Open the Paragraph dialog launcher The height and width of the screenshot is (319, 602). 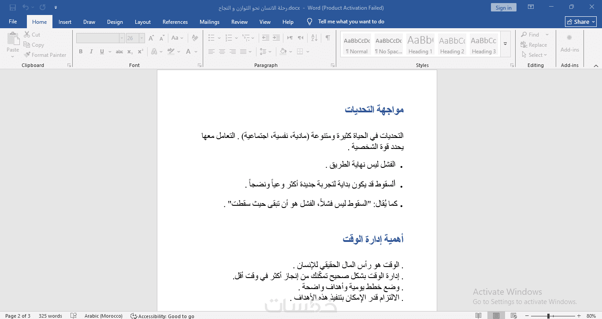[333, 65]
